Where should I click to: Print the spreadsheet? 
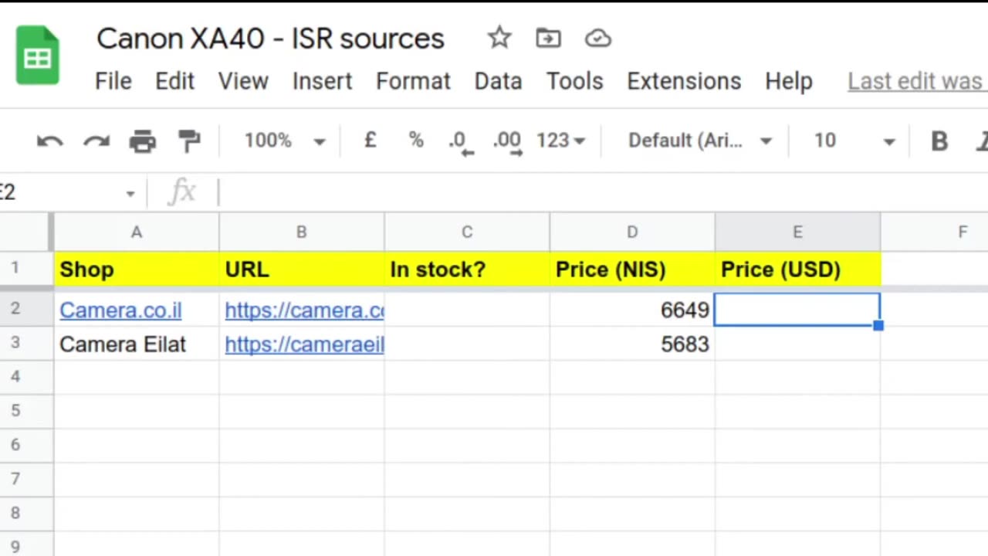143,141
